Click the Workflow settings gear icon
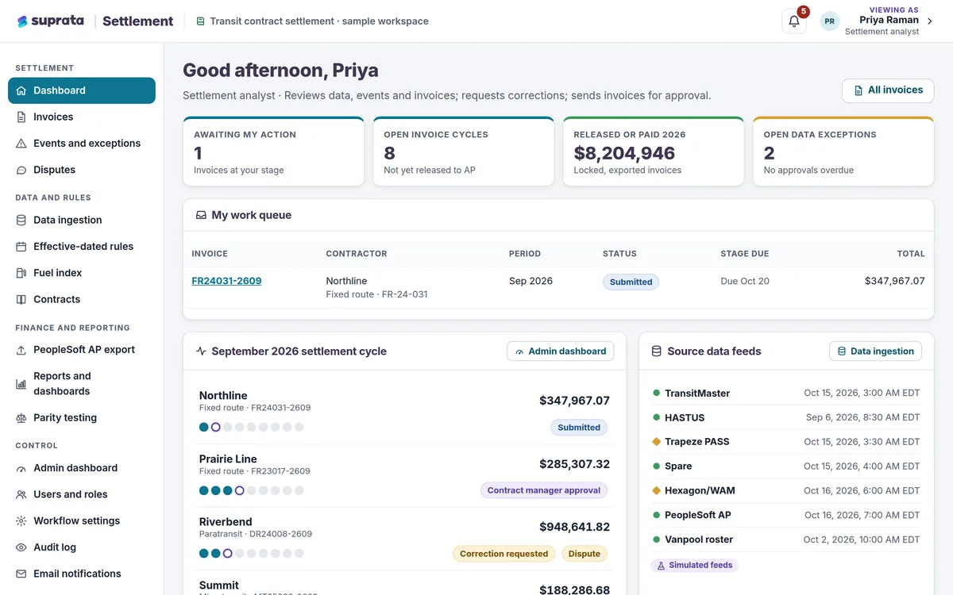This screenshot has width=953, height=595. [x=21, y=521]
